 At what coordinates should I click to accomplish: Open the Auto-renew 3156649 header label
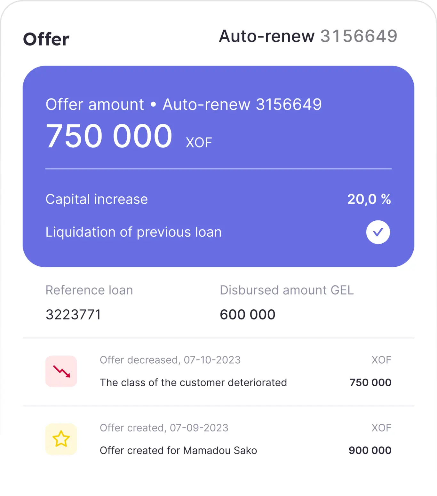coord(308,36)
